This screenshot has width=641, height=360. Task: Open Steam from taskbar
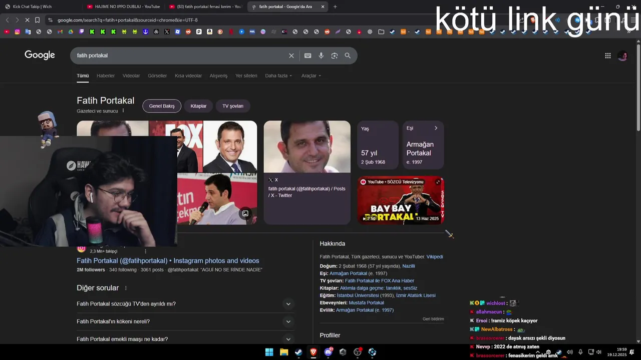pos(298,352)
